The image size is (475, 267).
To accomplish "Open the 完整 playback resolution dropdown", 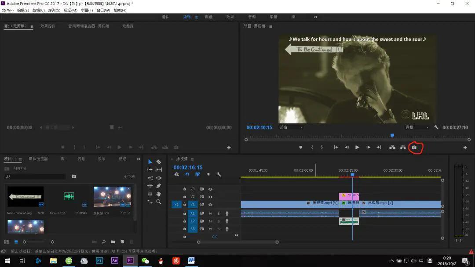I will pyautogui.click(x=417, y=127).
